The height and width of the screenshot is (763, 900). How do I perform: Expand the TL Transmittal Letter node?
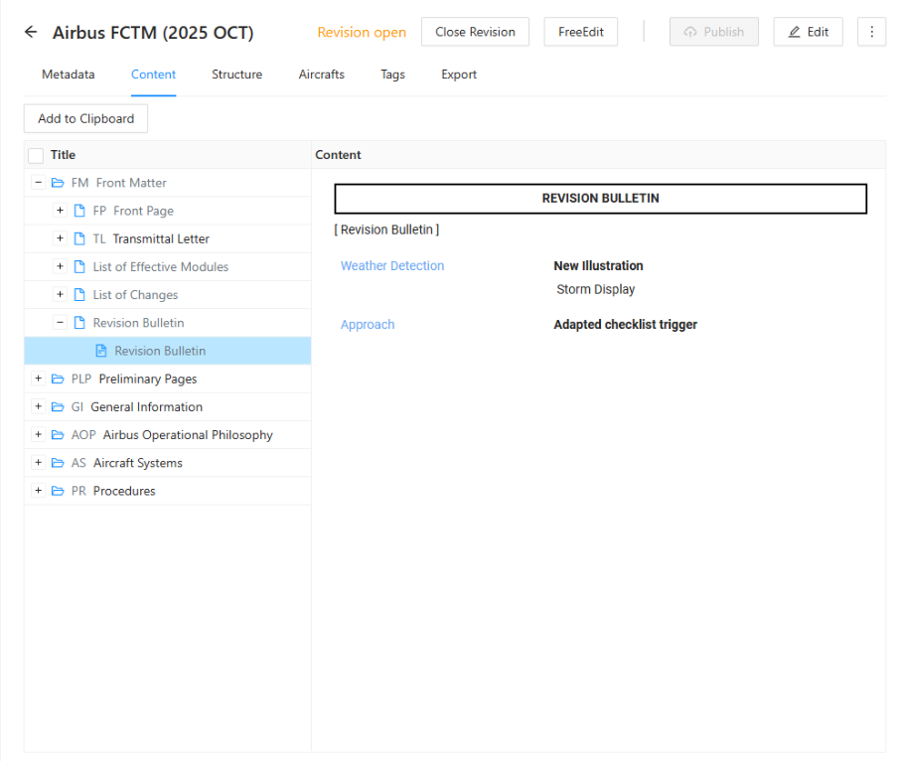click(60, 238)
